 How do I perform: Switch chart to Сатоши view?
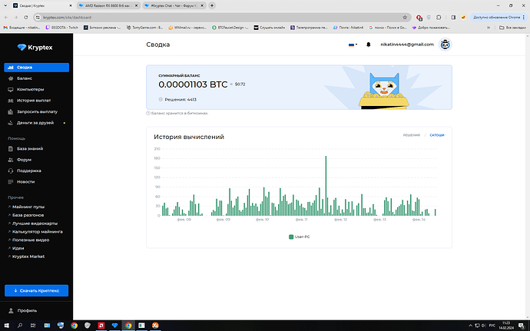point(437,135)
